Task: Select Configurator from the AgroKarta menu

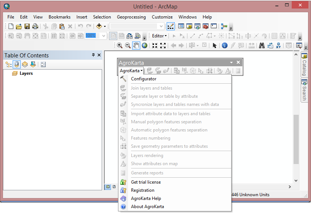Action: [x=144, y=79]
